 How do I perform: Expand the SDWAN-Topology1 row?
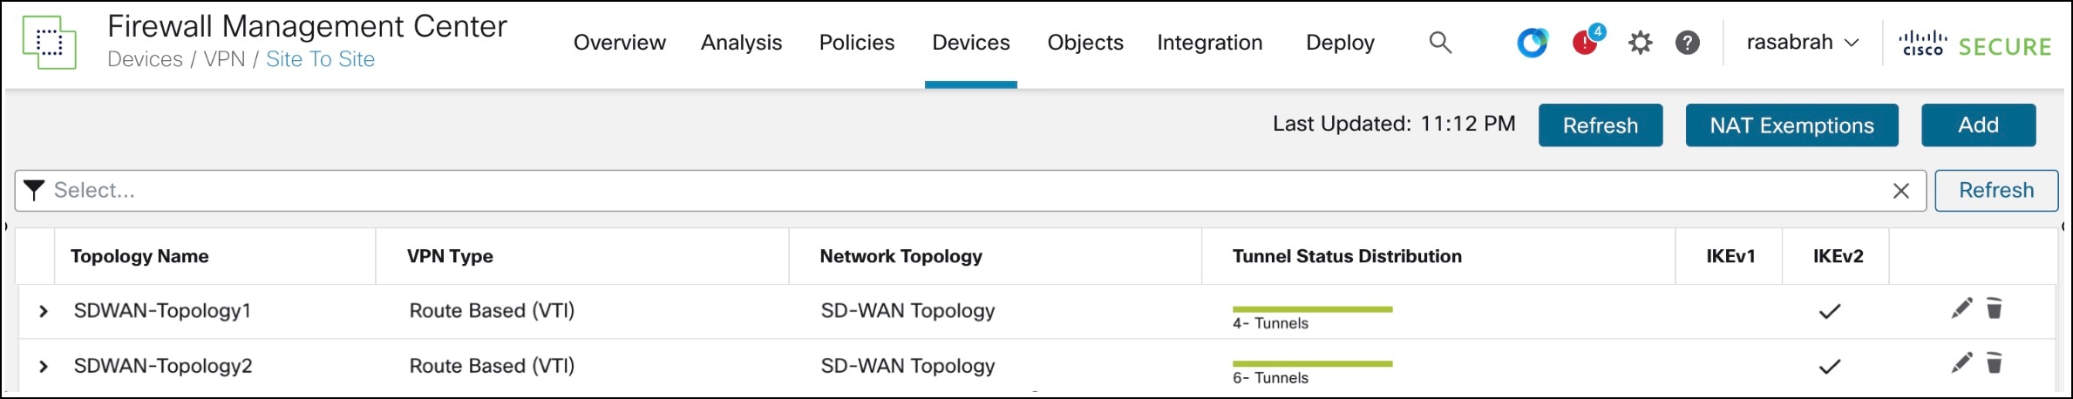(43, 311)
